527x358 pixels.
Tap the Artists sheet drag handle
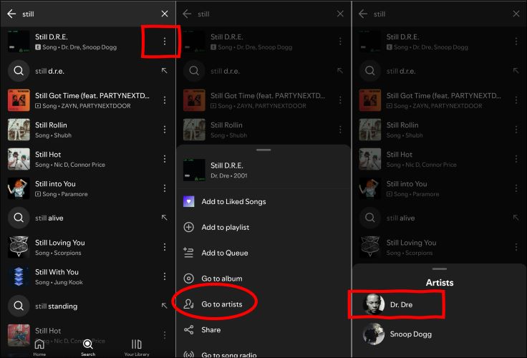439,269
